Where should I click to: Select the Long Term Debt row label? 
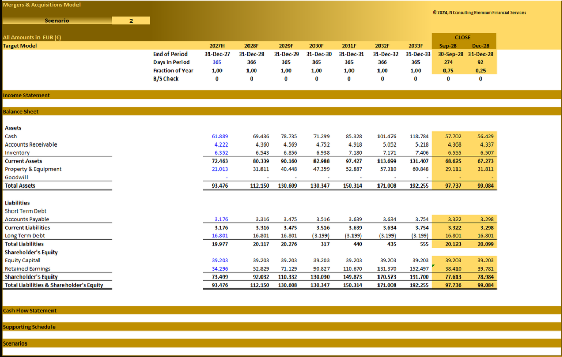(x=25, y=236)
